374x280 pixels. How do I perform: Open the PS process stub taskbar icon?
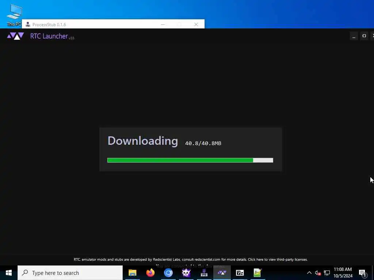pos(204,273)
